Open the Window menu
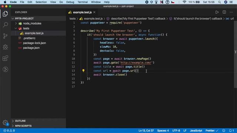The image size is (237, 133). 96,2
